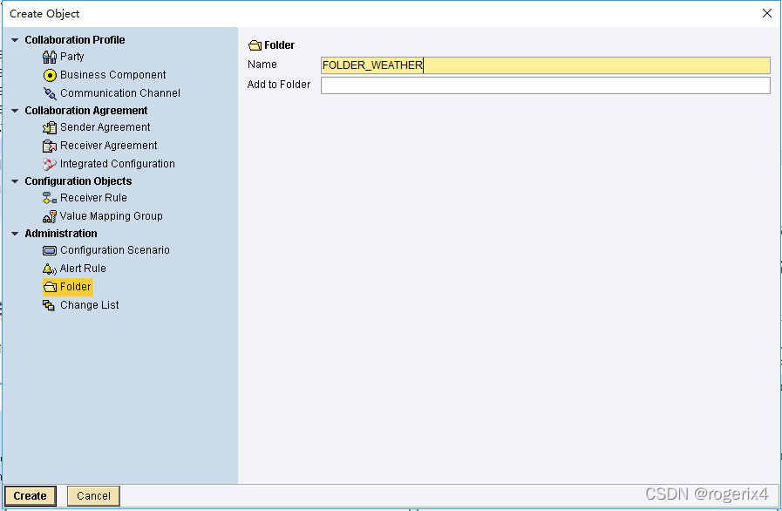Choose Change List entry
Viewport: 782px width, 511px height.
(x=89, y=305)
